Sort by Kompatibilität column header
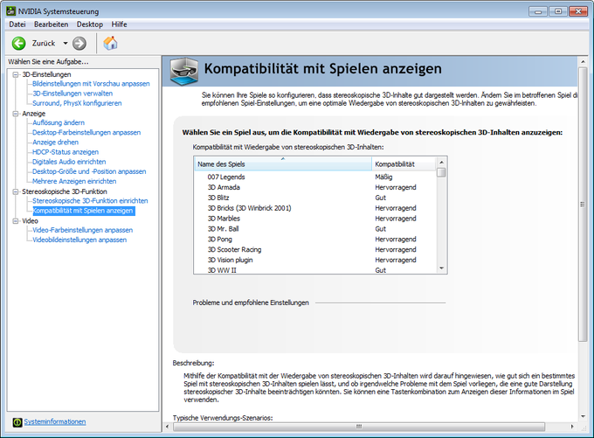This screenshot has height=438, width=594. 404,164
